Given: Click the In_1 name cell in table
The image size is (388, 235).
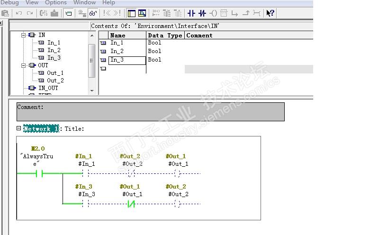Looking at the screenshot, I should 127,43.
